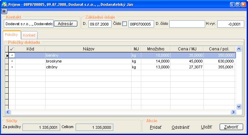This screenshot has width=248, height=135.
Task: Click the row marker dot for citróny
Action: pyautogui.click(x=12, y=67)
